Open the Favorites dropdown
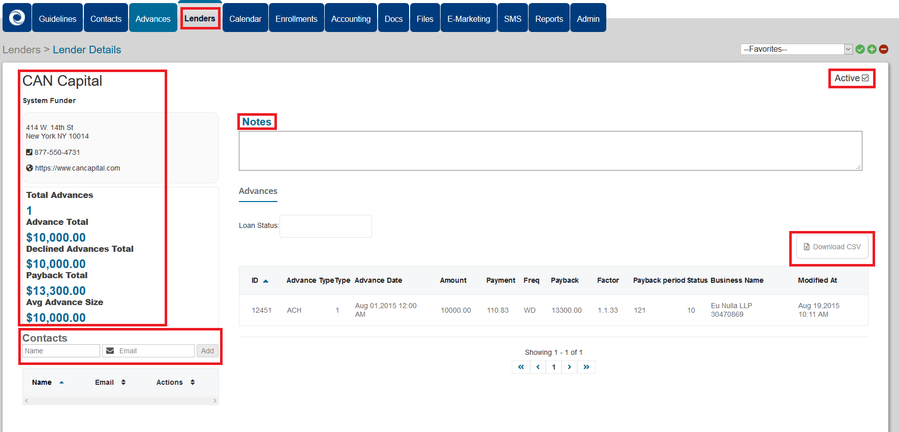Screen dimensions: 899x432 (796, 49)
